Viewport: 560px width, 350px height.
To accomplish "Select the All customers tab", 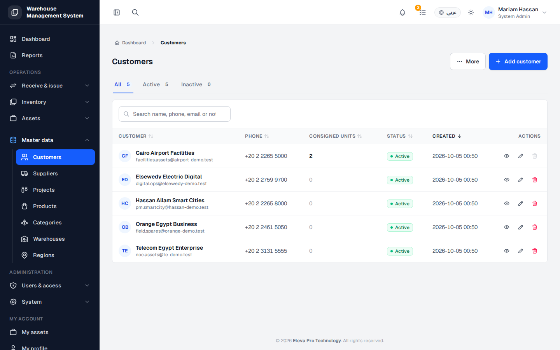I will click(122, 84).
